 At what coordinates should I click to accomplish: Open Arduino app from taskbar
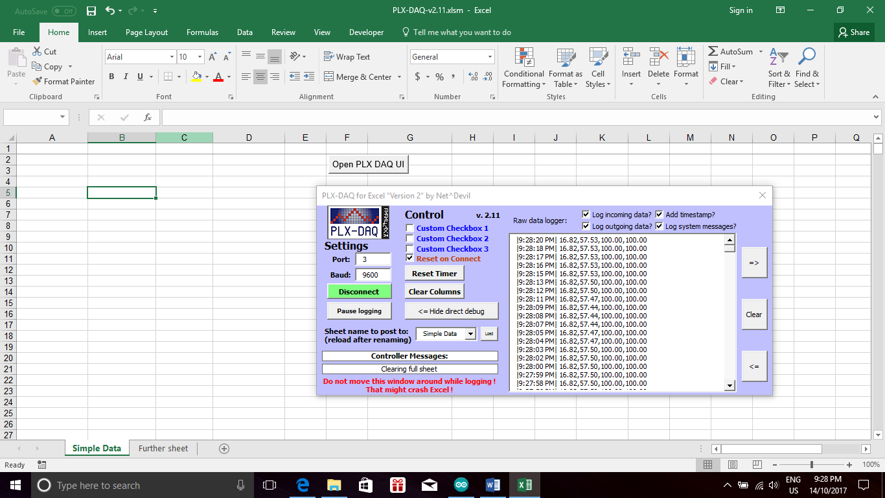461,485
